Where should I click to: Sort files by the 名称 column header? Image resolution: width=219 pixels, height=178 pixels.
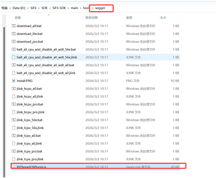18,18
